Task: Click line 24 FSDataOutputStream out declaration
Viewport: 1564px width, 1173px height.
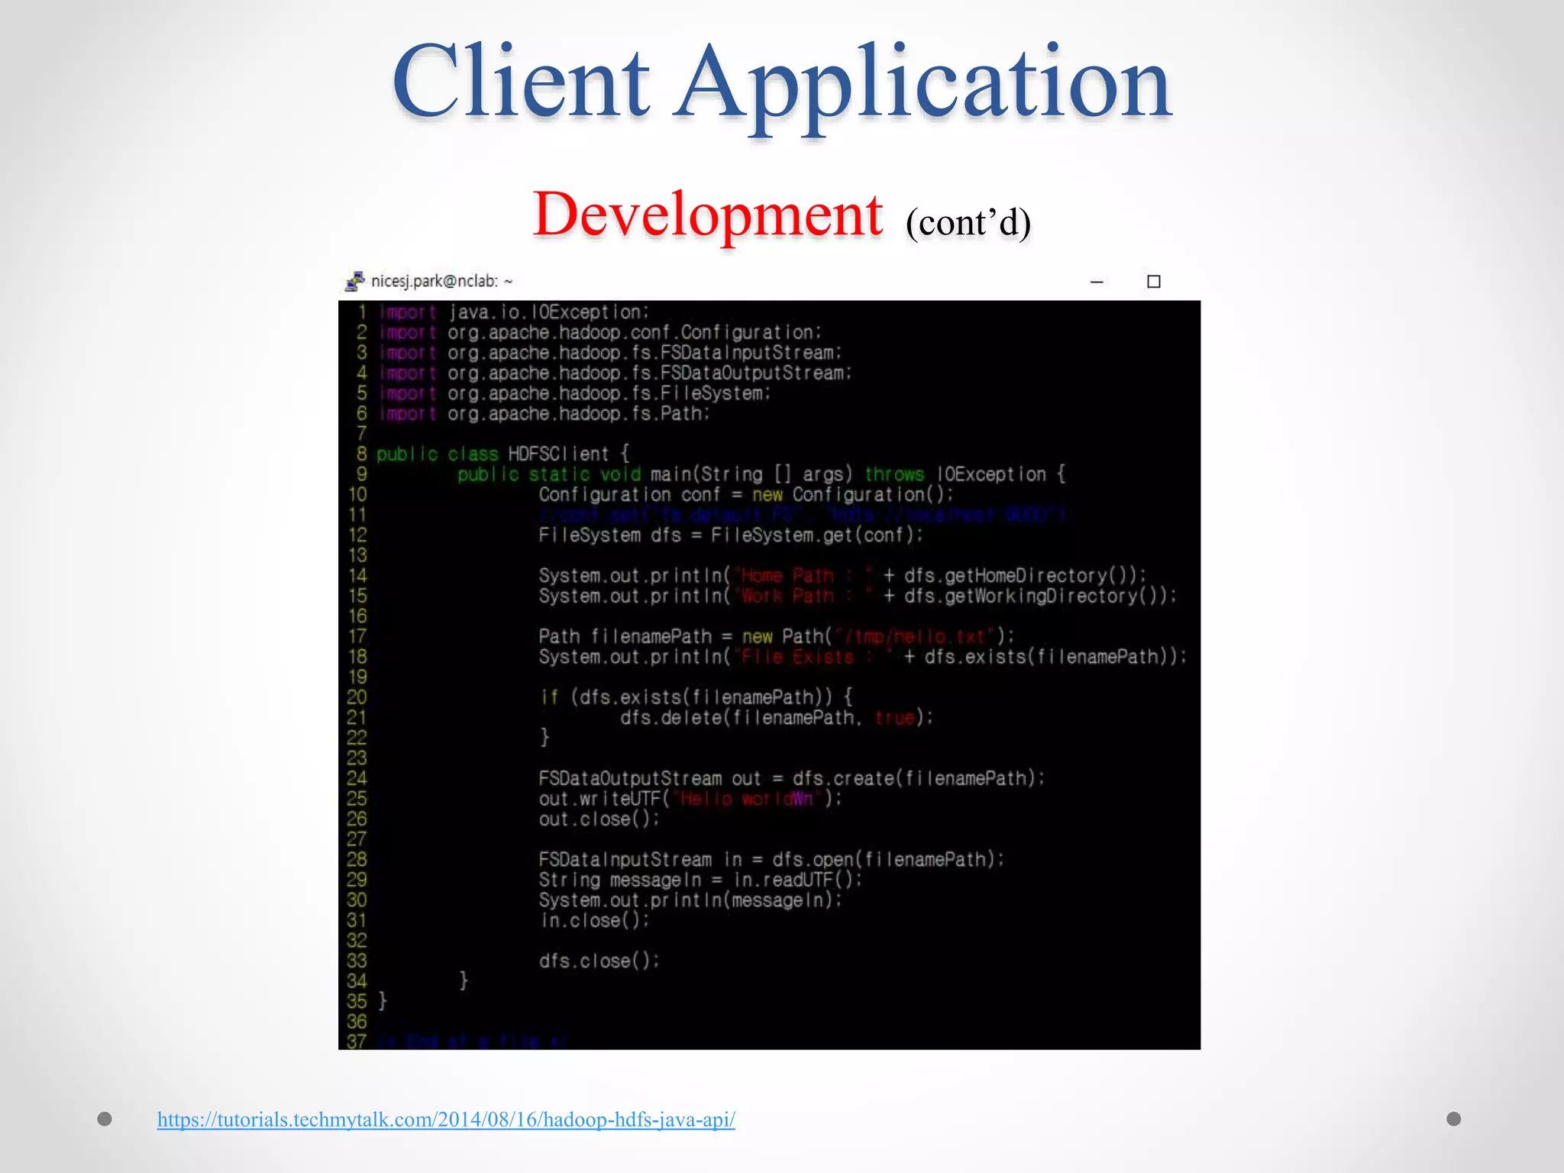Action: (x=790, y=778)
